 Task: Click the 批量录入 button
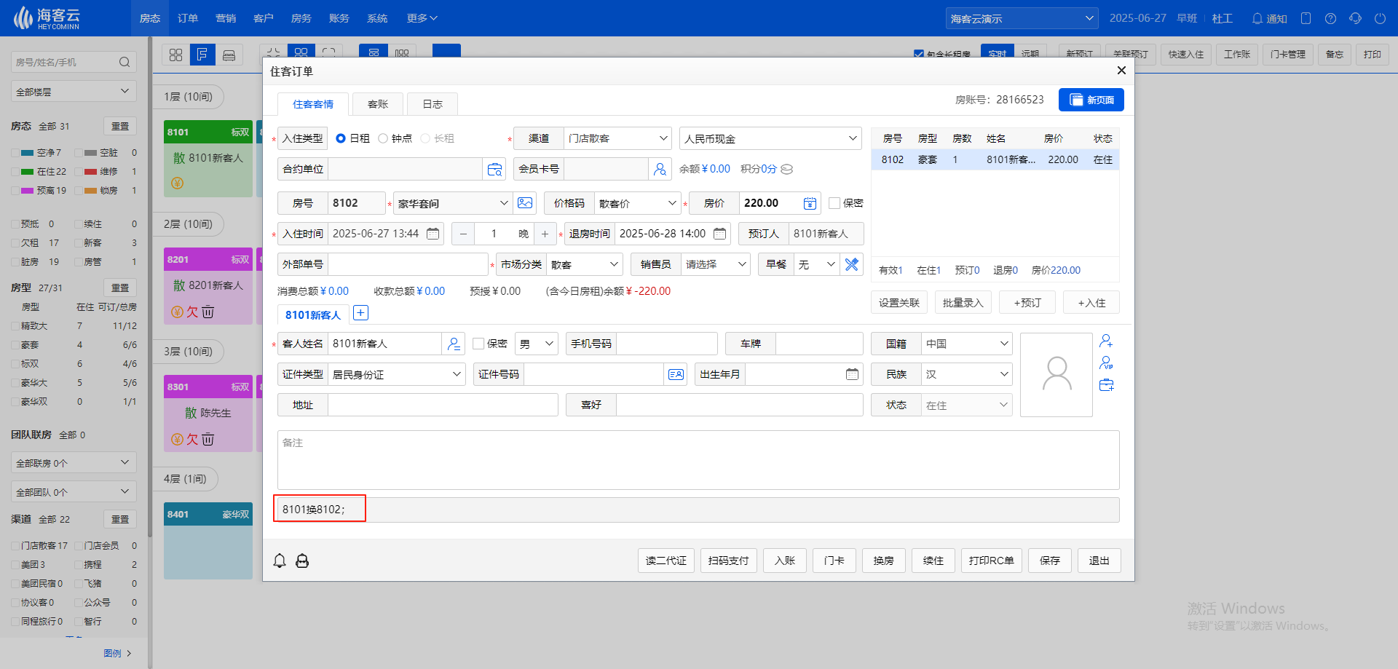963,302
